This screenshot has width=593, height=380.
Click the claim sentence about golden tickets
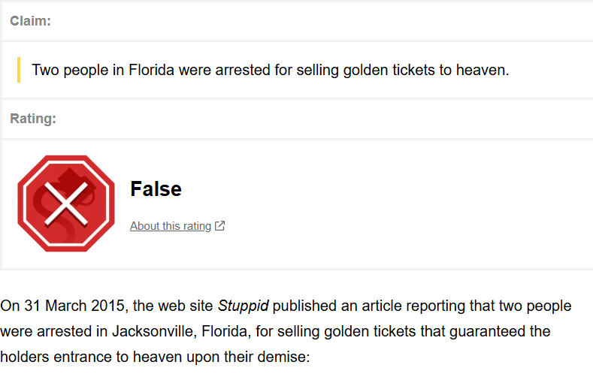point(271,71)
